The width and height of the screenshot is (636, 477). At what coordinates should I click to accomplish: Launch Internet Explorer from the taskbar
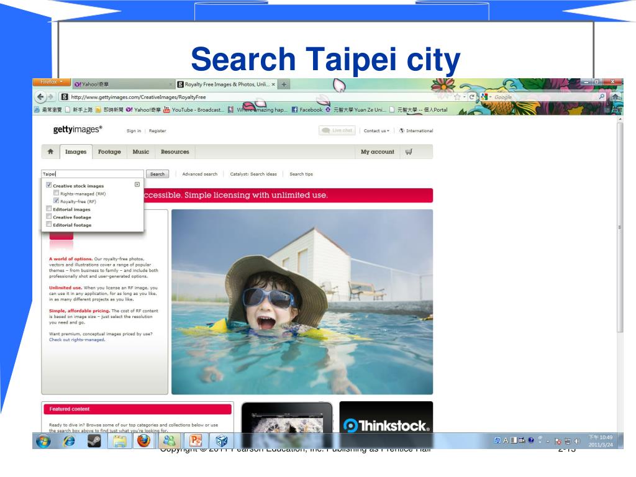point(69,441)
